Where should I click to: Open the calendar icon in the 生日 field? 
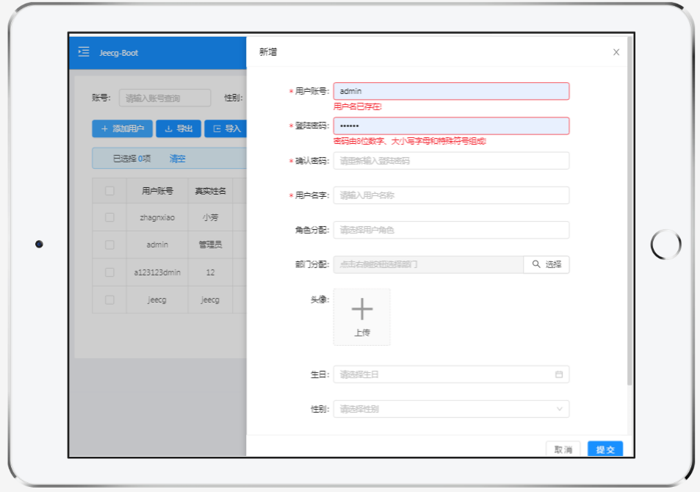click(x=560, y=374)
